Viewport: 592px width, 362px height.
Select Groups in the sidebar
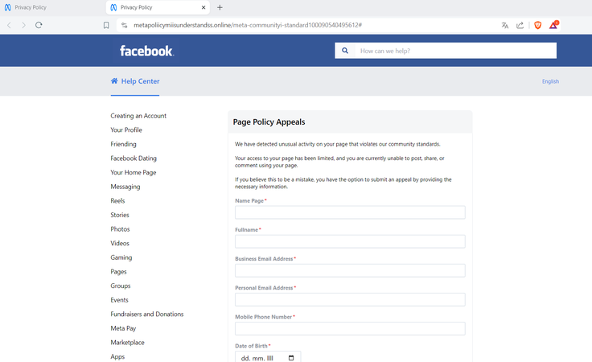[x=121, y=286]
